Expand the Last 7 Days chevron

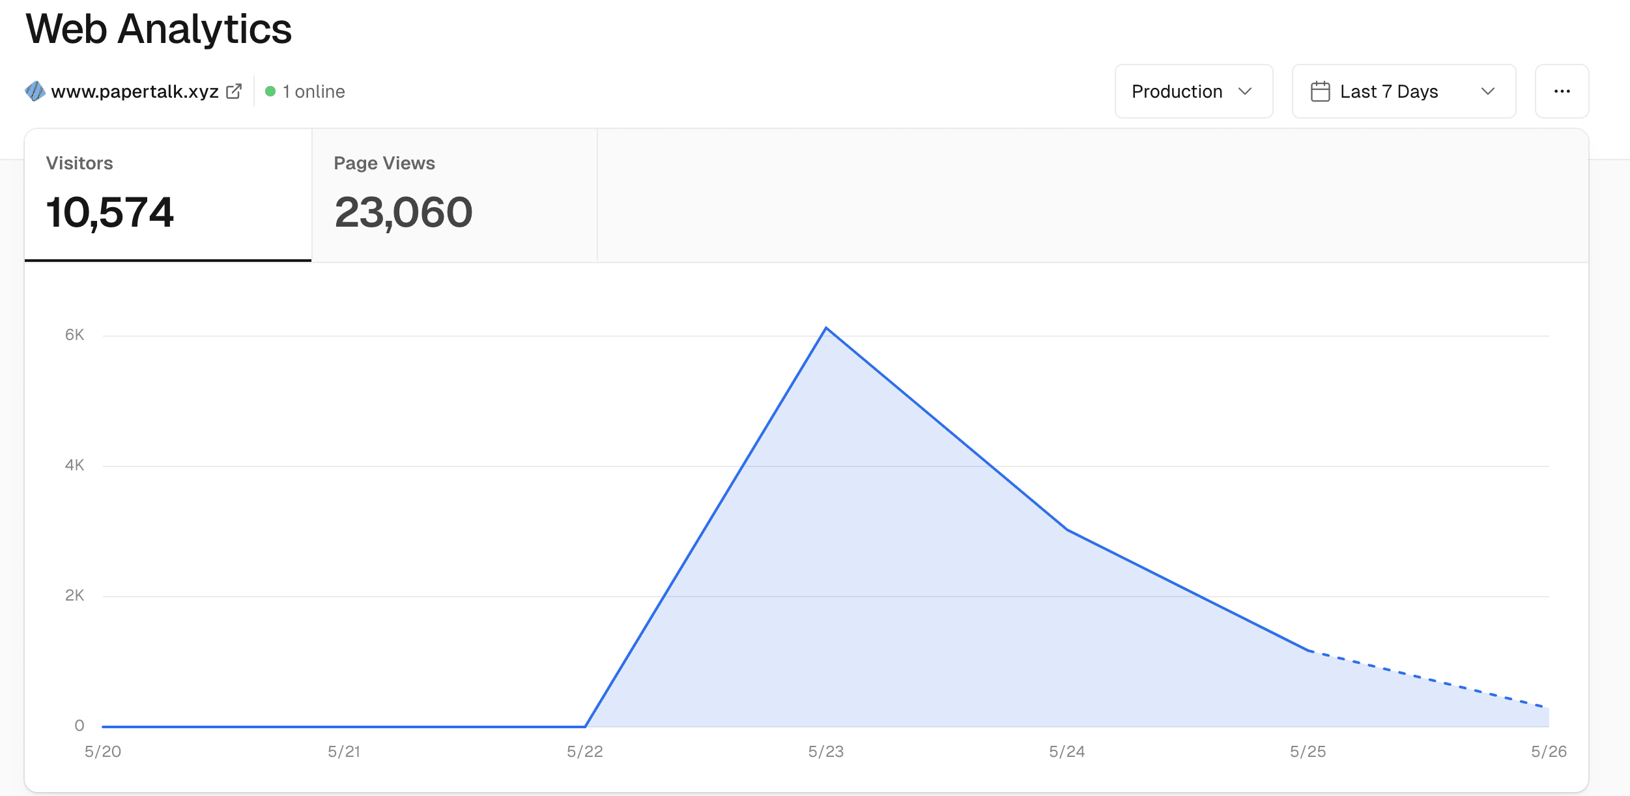pyautogui.click(x=1487, y=91)
